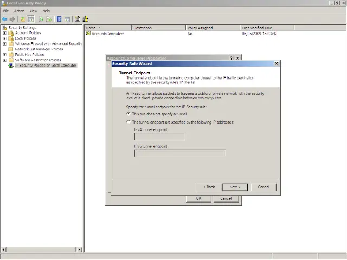The width and height of the screenshot is (347, 260).
Task: Cancel the Security Rule Wizard
Action: [x=264, y=187]
